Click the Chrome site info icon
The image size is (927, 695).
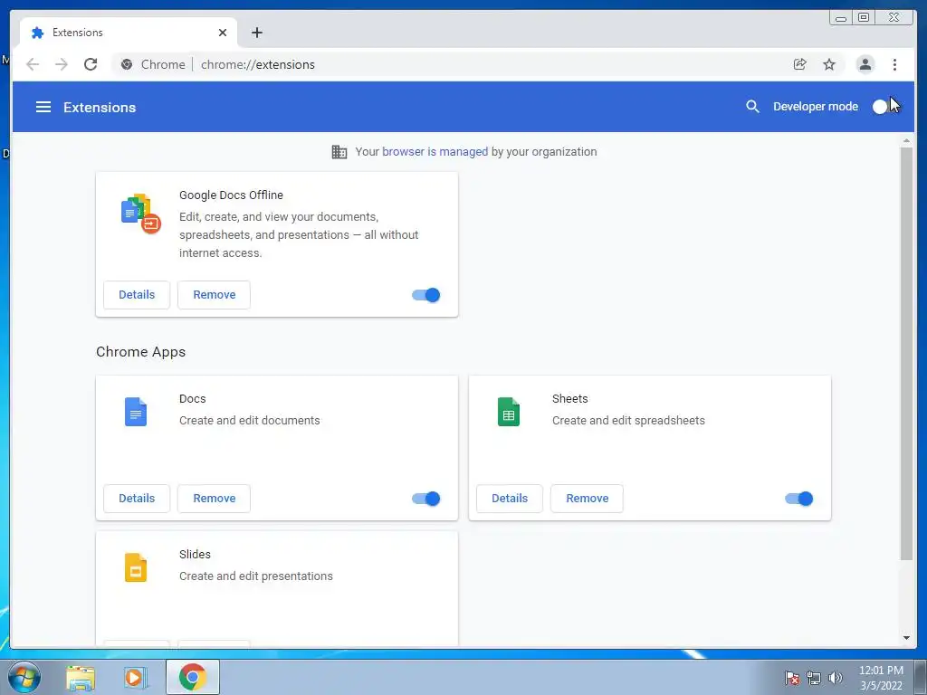(x=127, y=64)
